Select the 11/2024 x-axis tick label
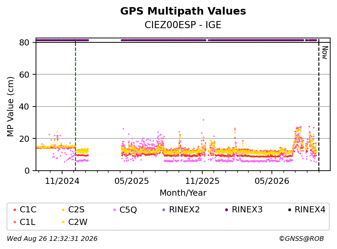 [62, 181]
